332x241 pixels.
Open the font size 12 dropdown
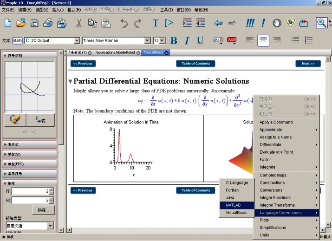[162, 40]
